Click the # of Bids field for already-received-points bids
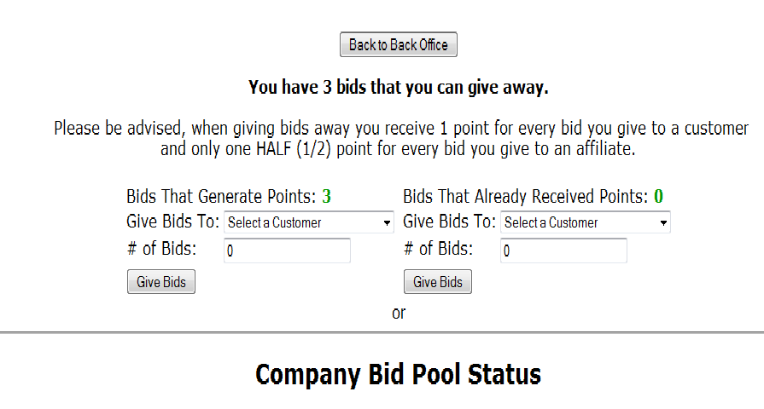Viewport: 764px width, 409px height. pyautogui.click(x=563, y=251)
